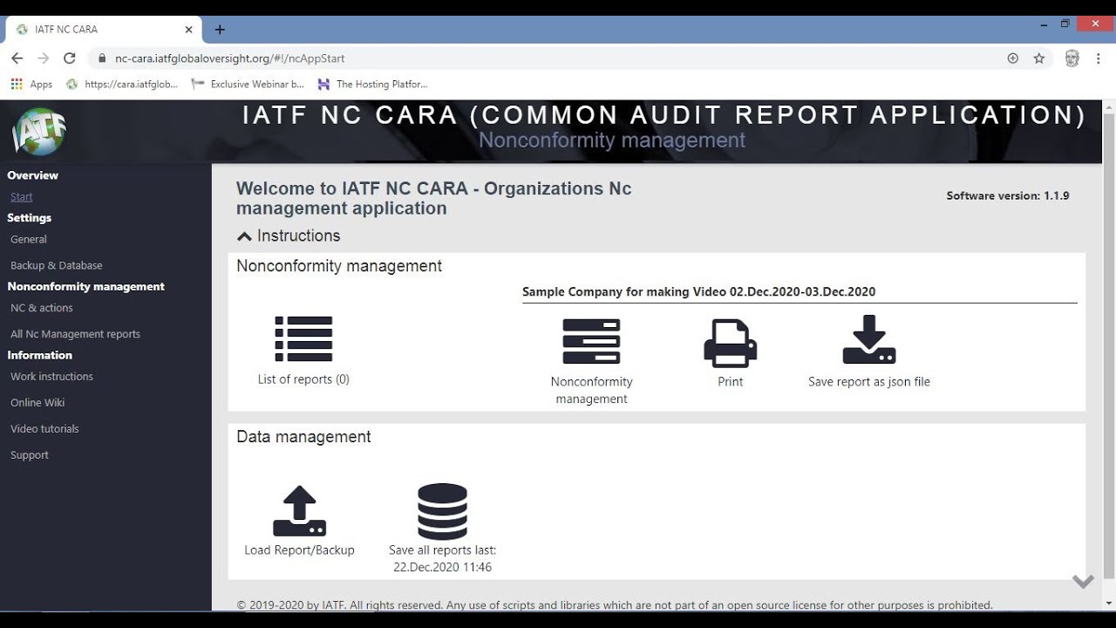
Task: Click the Load Report/Backup label
Action: (299, 550)
